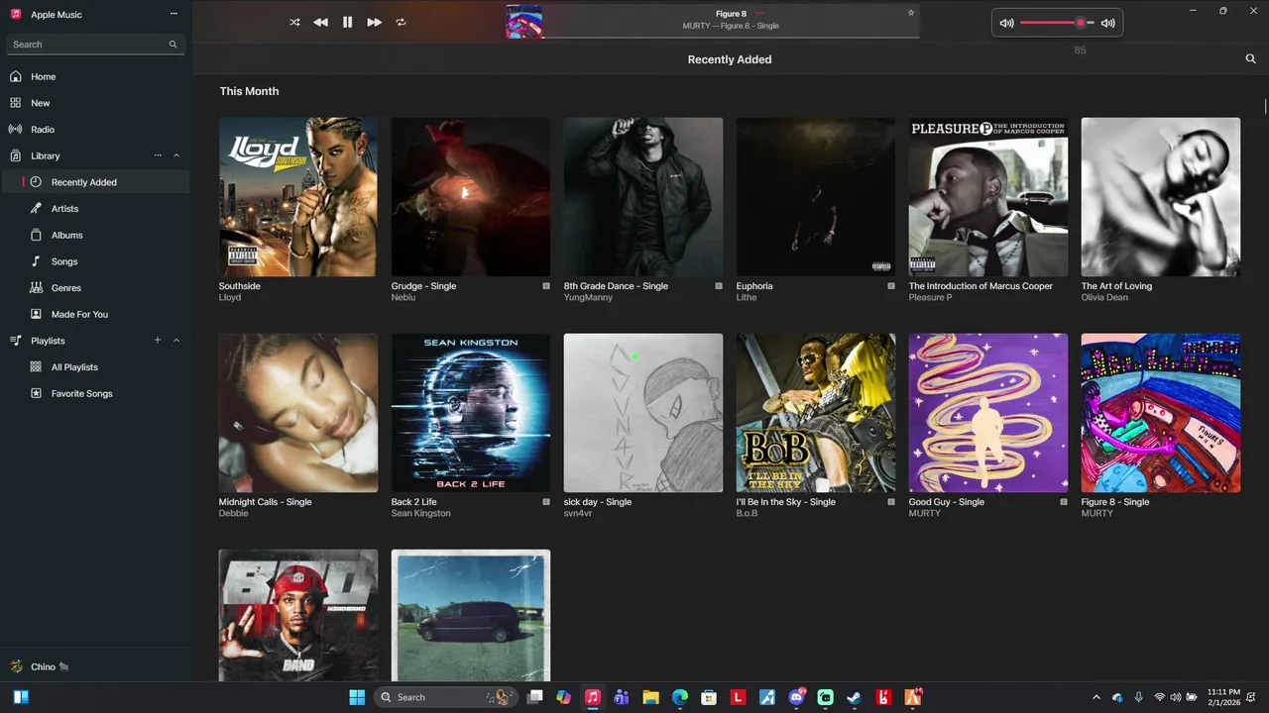
Task: Open Genres in the Library
Action: tap(95, 288)
